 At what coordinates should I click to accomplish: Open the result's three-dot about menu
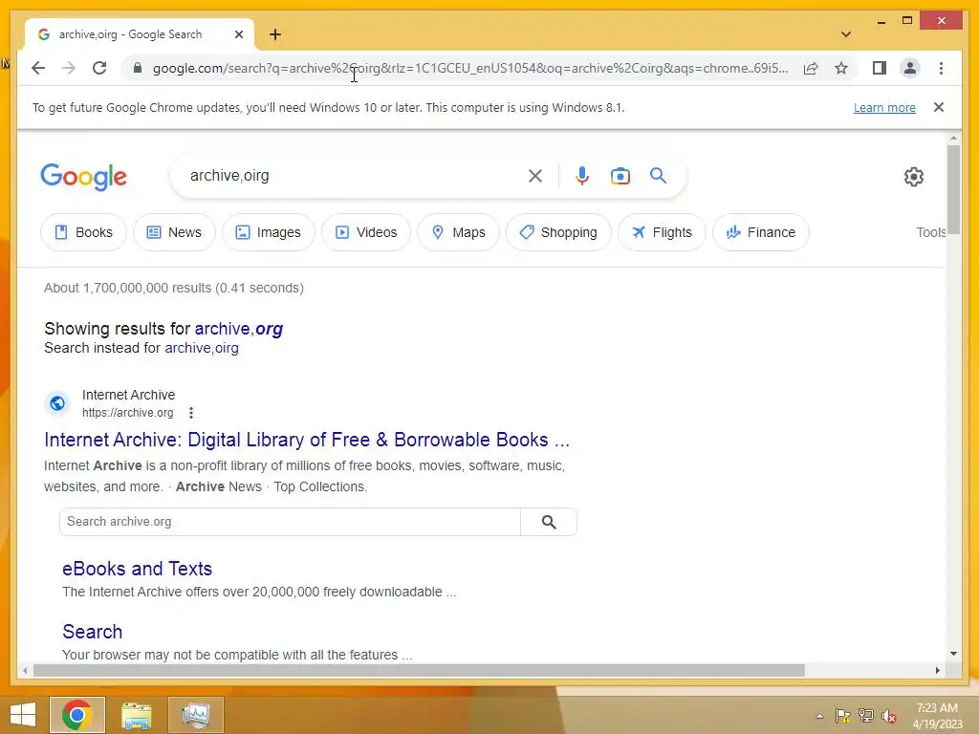191,413
